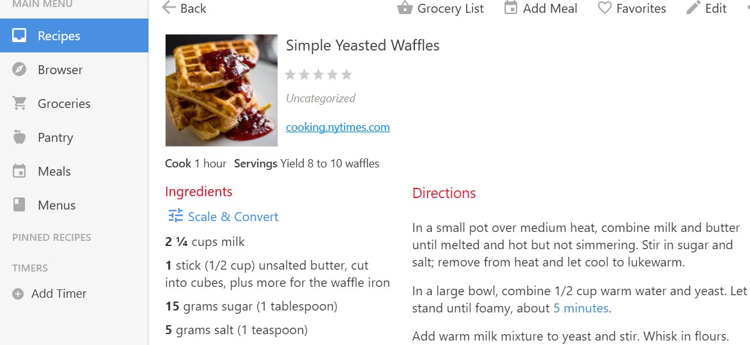Rate the recipe five stars
The width and height of the screenshot is (750, 345).
click(347, 75)
